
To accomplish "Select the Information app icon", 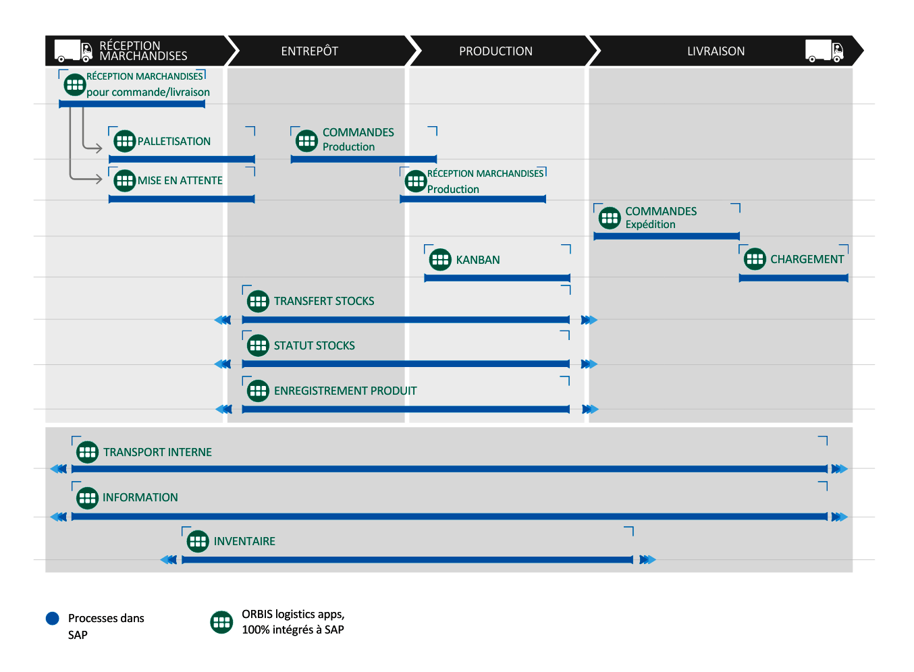I will pos(88,498).
